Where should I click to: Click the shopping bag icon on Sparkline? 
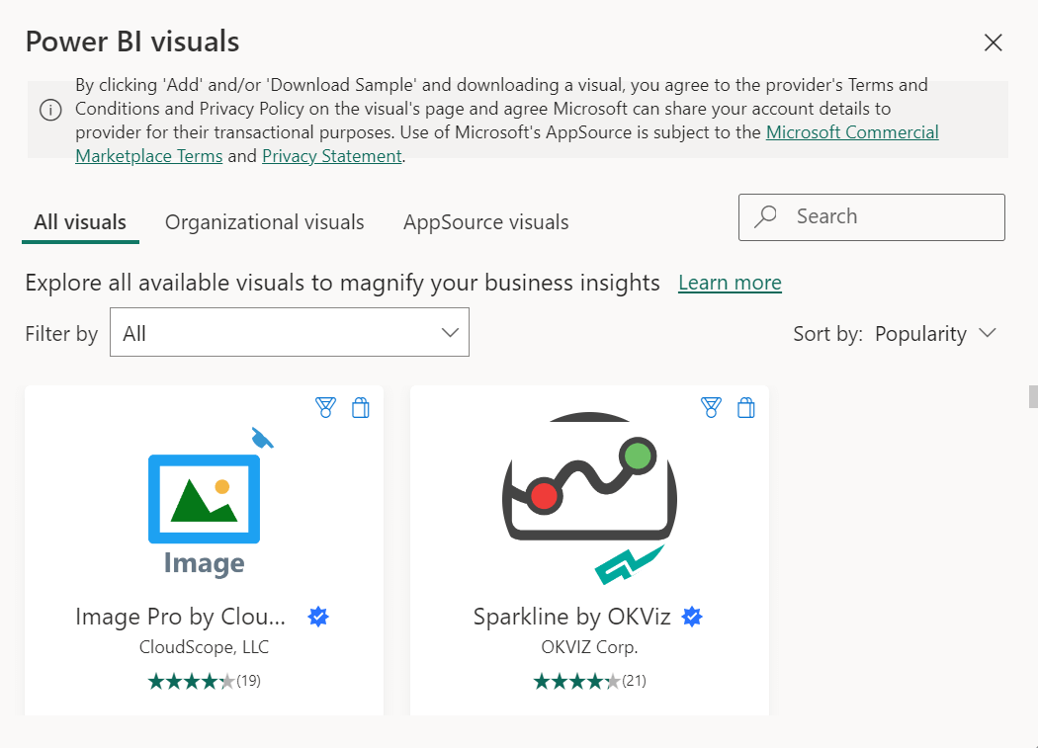click(746, 407)
